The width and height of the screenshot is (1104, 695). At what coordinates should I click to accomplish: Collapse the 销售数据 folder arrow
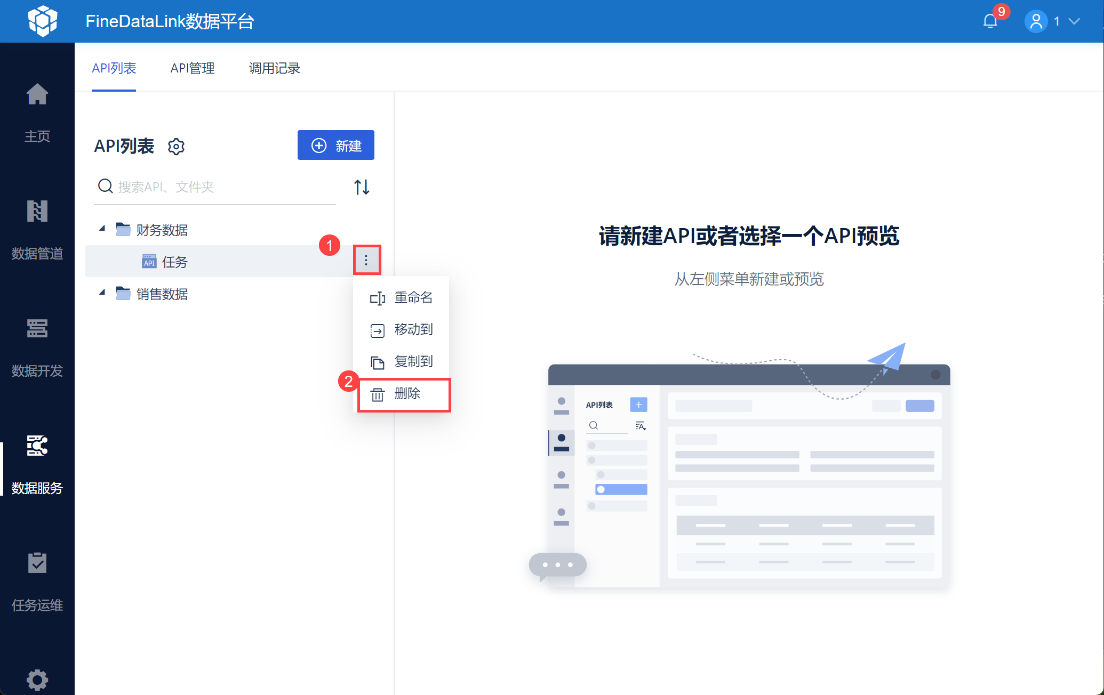[102, 293]
